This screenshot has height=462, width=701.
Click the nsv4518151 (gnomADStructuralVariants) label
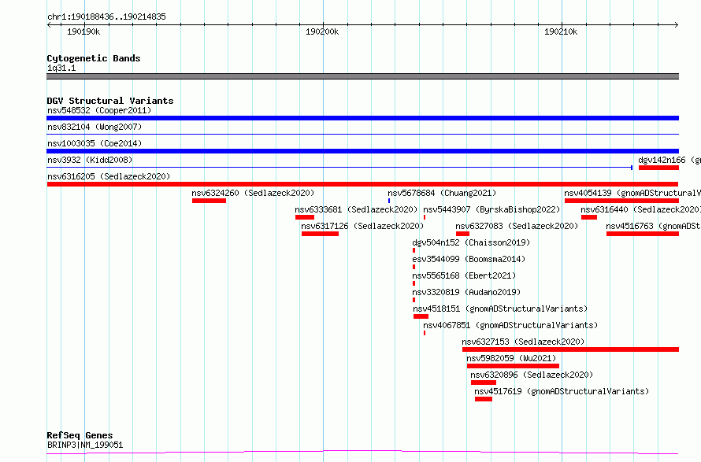click(500, 309)
